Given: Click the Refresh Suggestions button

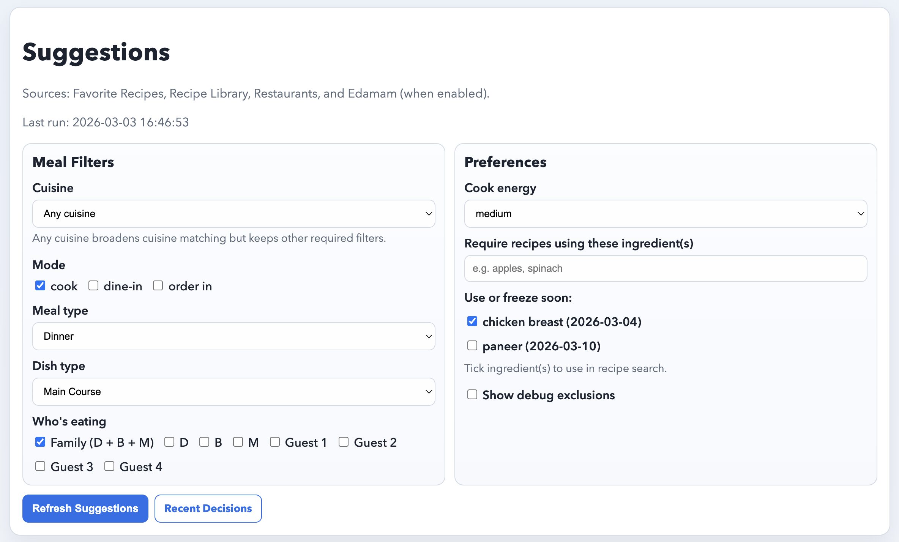Looking at the screenshot, I should tap(85, 509).
